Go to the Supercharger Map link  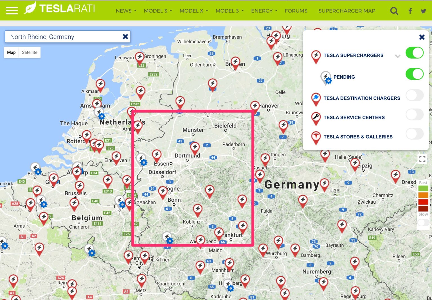point(346,11)
